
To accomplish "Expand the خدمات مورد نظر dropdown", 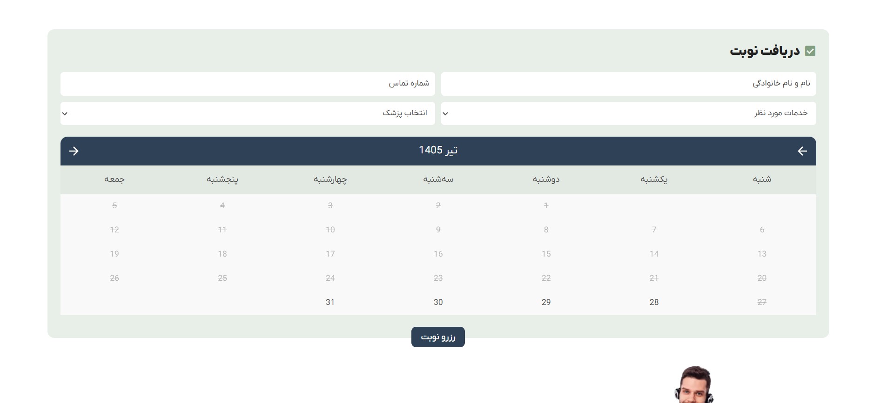I will click(x=628, y=113).
